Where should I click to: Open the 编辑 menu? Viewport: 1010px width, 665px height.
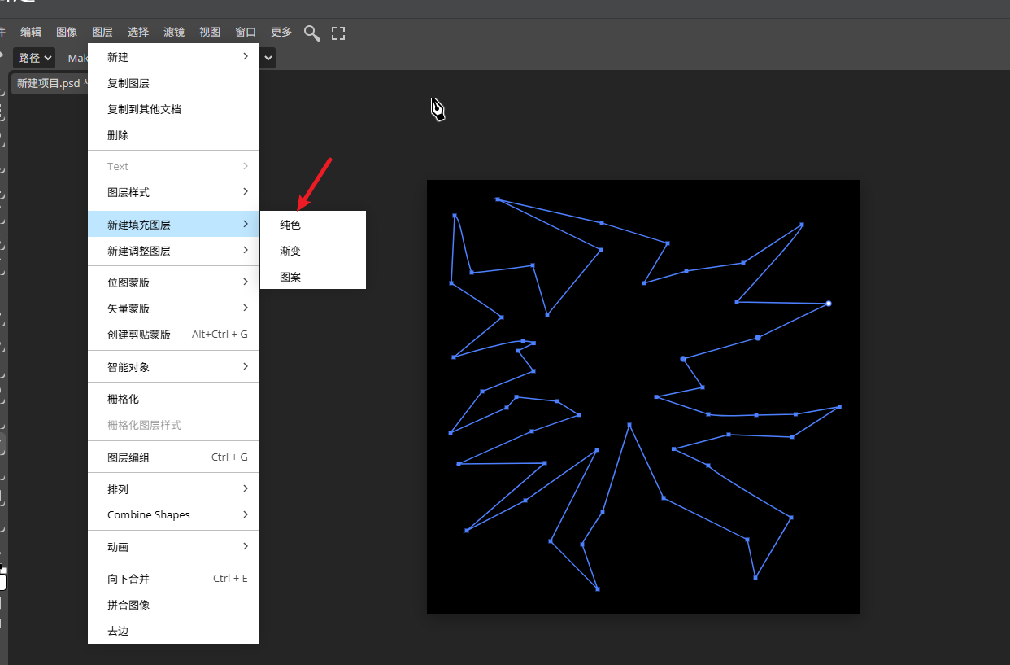tap(31, 32)
